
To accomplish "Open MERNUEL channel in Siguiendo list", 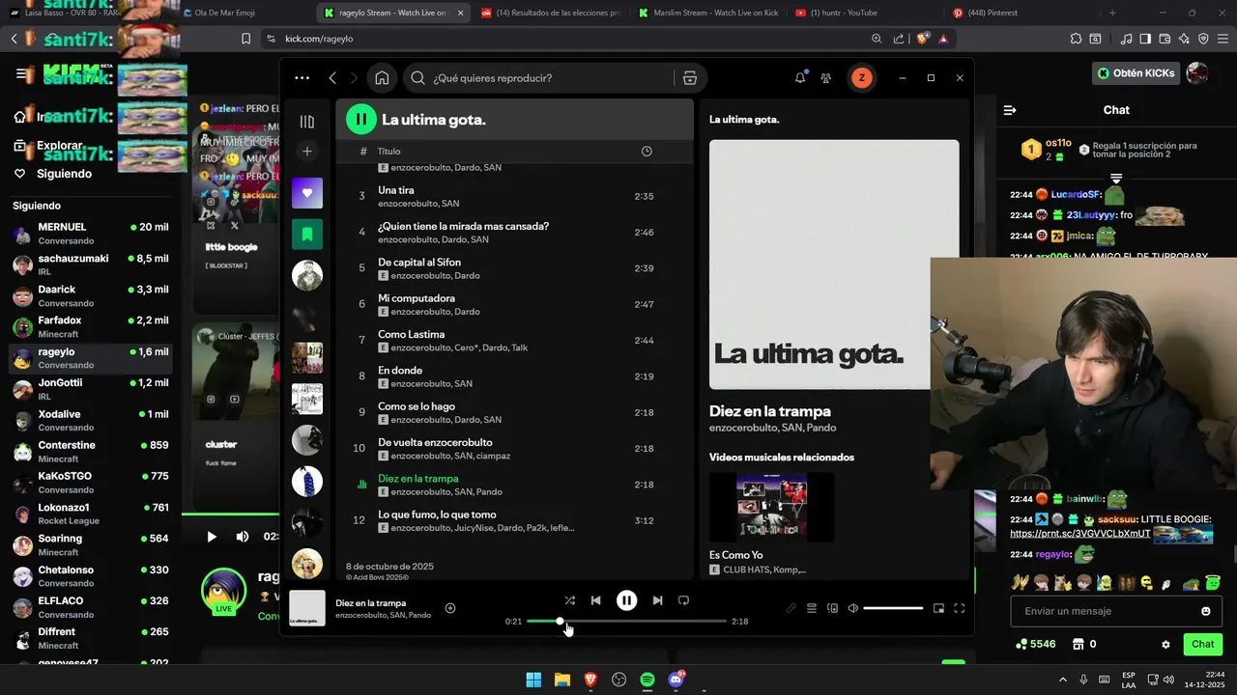I will (91, 234).
